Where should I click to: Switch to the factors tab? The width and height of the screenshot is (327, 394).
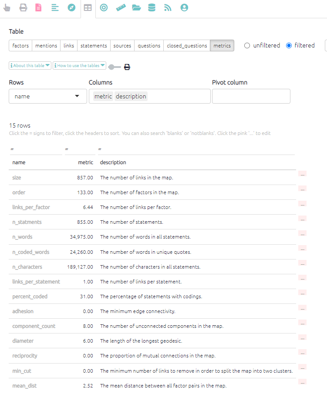click(20, 46)
